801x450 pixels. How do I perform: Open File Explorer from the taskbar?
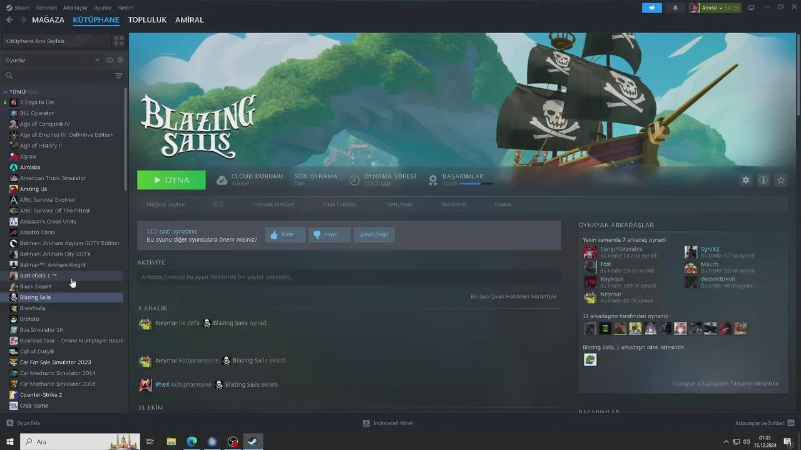pyautogui.click(x=171, y=442)
